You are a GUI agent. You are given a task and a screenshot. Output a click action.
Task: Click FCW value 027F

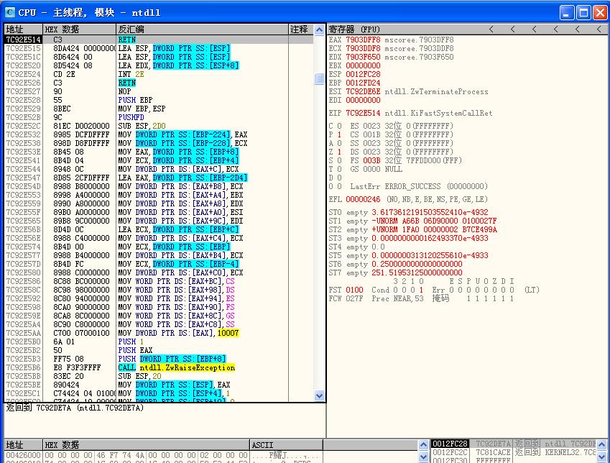[354, 298]
